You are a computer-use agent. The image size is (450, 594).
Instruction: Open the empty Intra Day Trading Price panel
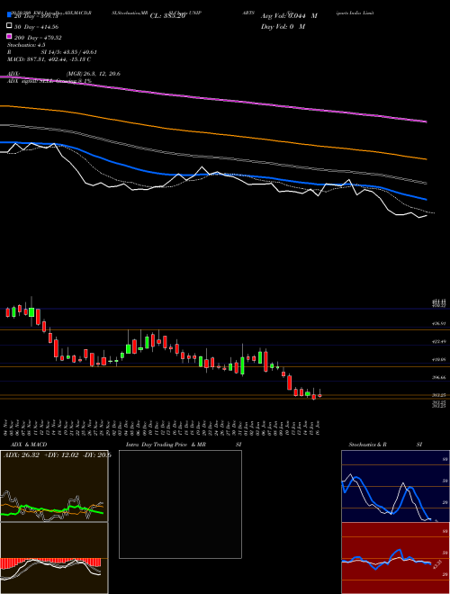click(x=180, y=504)
